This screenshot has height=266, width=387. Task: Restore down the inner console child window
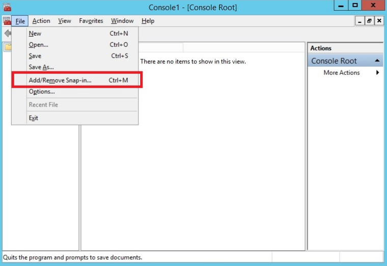pyautogui.click(x=369, y=21)
